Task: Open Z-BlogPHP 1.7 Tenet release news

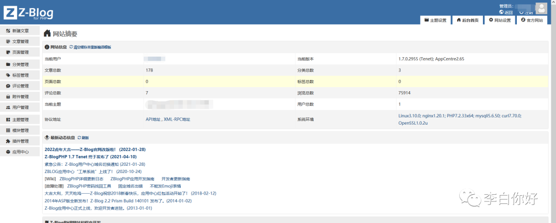Action: 91,157
